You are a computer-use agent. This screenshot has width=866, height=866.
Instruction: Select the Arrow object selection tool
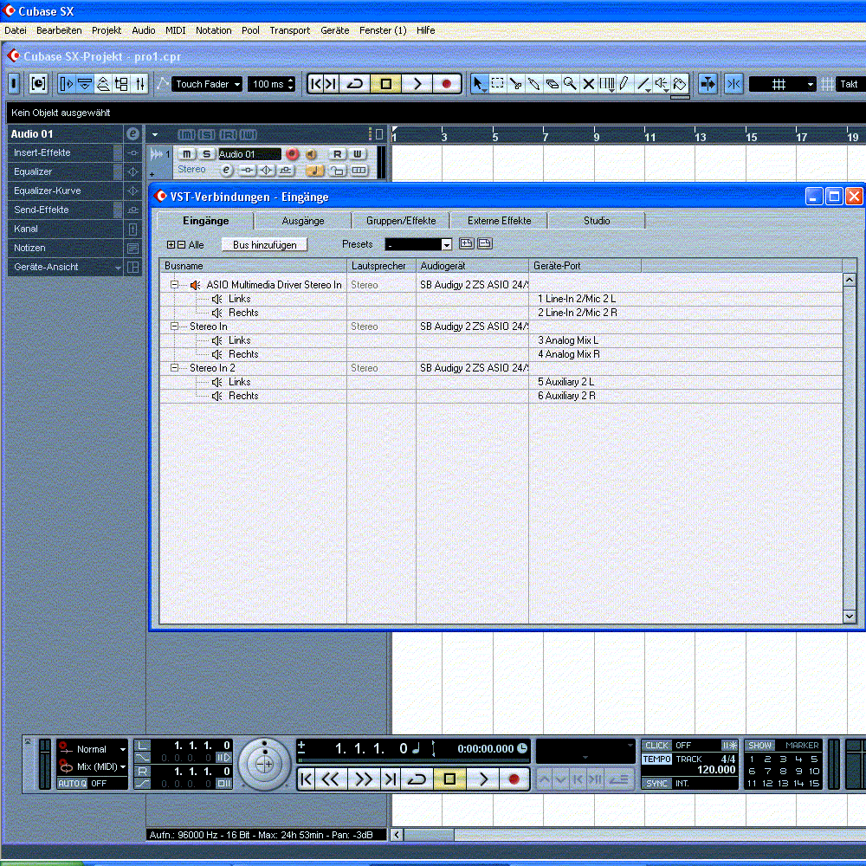478,84
